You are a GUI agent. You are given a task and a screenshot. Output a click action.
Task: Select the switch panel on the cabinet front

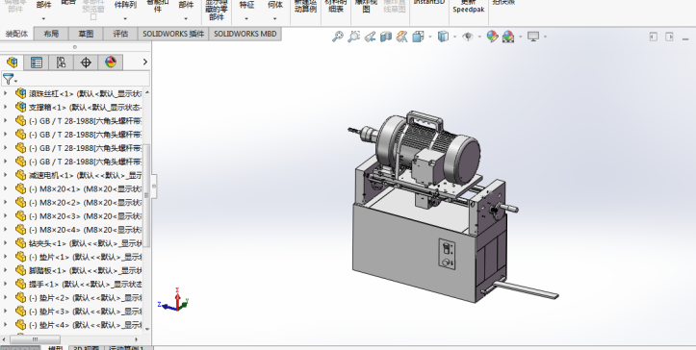pos(447,253)
